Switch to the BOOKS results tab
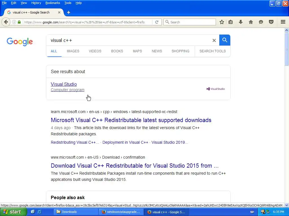The width and height of the screenshot is (289, 216). point(117,51)
